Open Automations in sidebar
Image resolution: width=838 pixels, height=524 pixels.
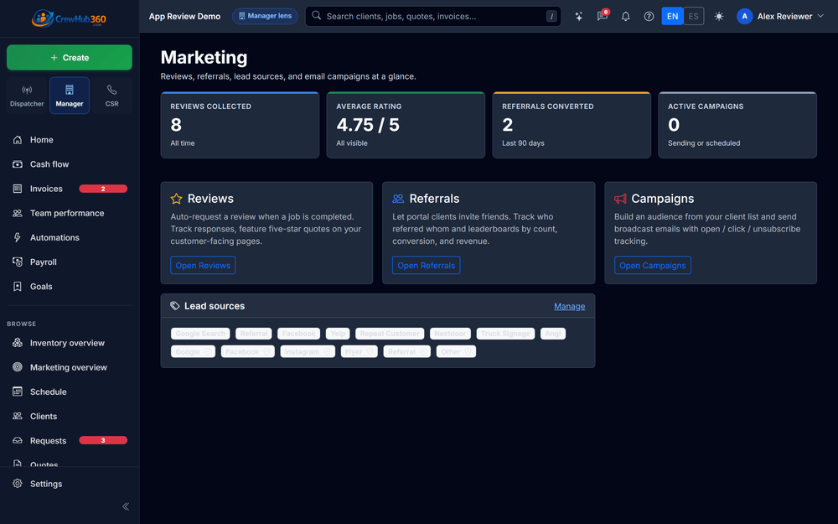click(70, 237)
